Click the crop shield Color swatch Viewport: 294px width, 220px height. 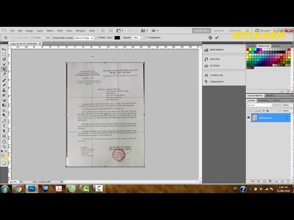tap(117, 37)
